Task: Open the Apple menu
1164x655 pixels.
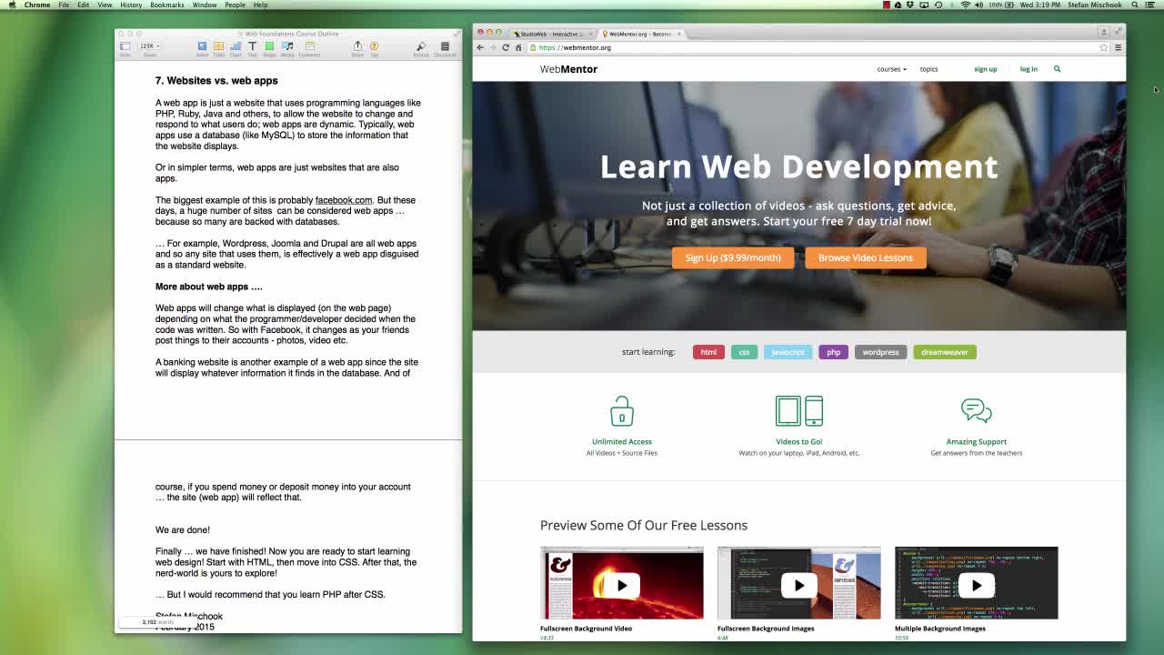Action: [12, 5]
